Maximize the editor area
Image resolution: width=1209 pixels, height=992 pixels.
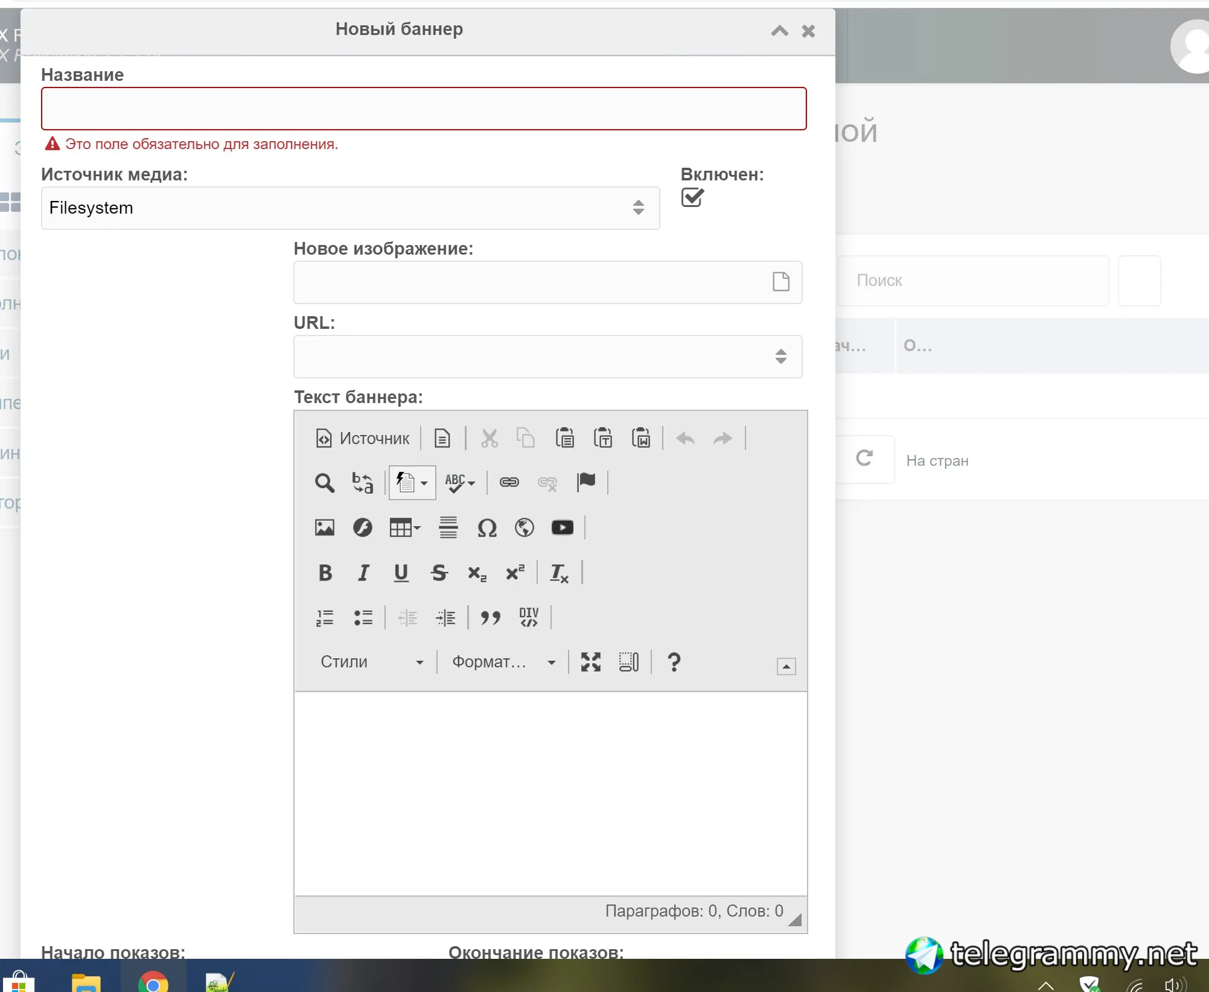pyautogui.click(x=591, y=662)
